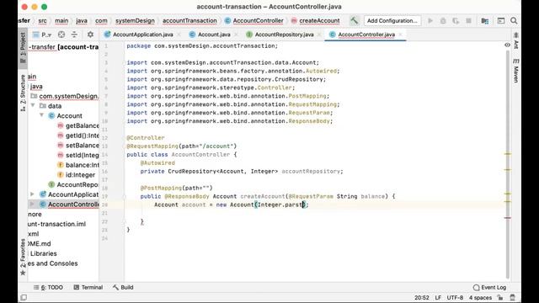
Task: Switch to Account.java tab
Action: coord(214,35)
